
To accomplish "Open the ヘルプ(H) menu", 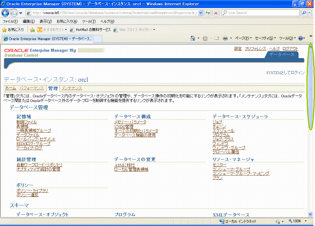I will 107,21.
